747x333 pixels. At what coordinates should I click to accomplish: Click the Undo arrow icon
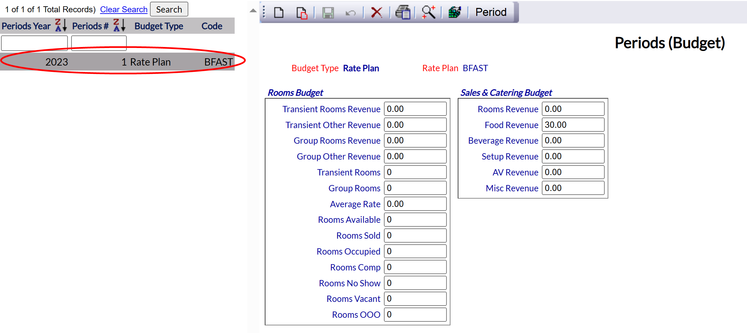click(x=350, y=13)
